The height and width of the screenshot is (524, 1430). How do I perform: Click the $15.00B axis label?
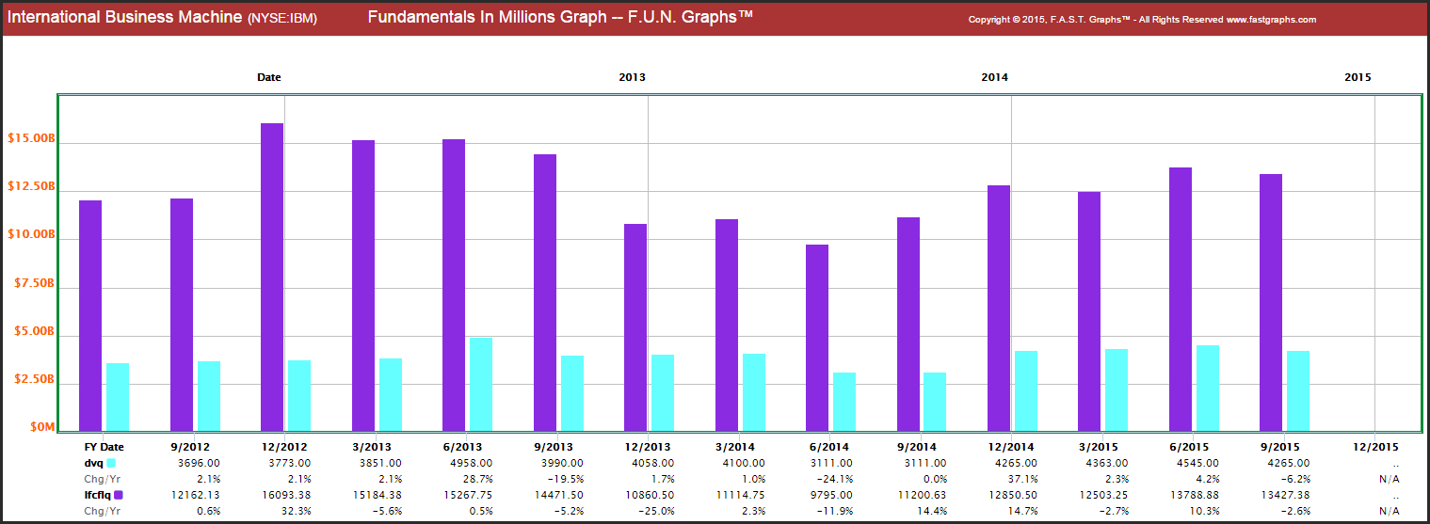[x=31, y=139]
